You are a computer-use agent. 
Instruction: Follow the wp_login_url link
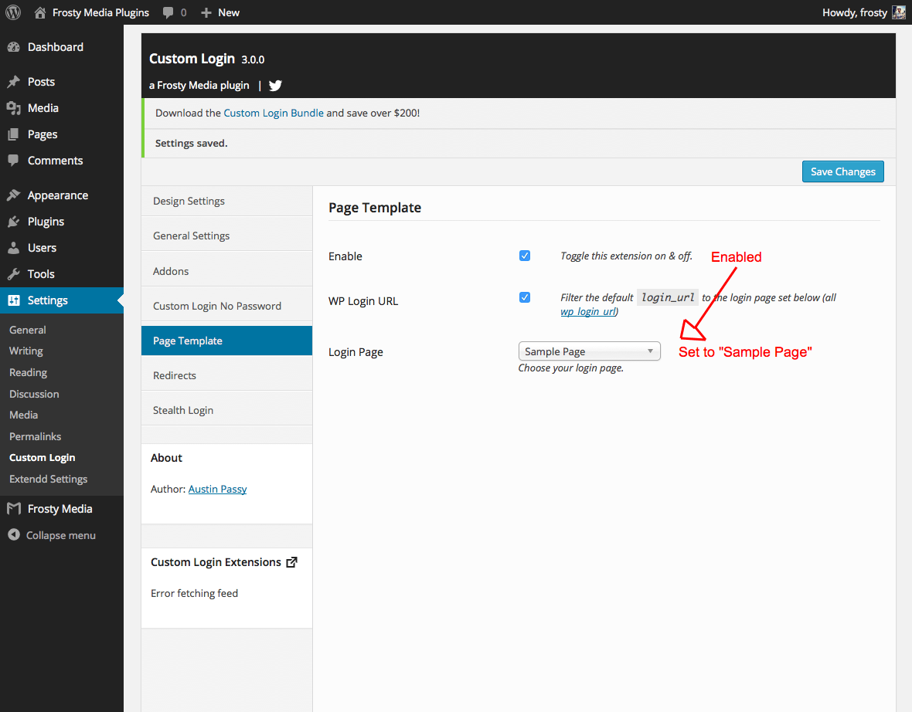tap(588, 311)
